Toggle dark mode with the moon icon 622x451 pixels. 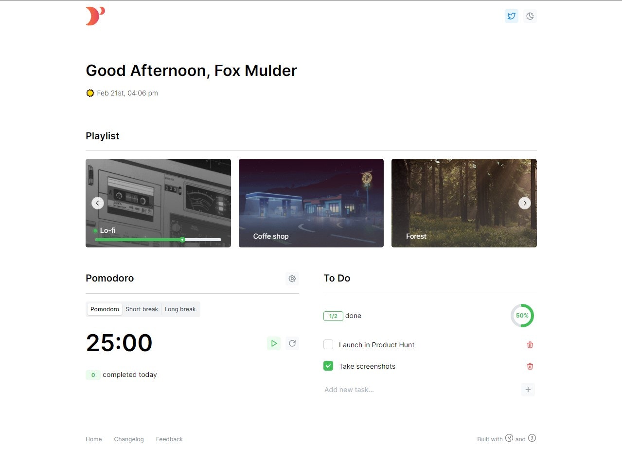point(530,16)
